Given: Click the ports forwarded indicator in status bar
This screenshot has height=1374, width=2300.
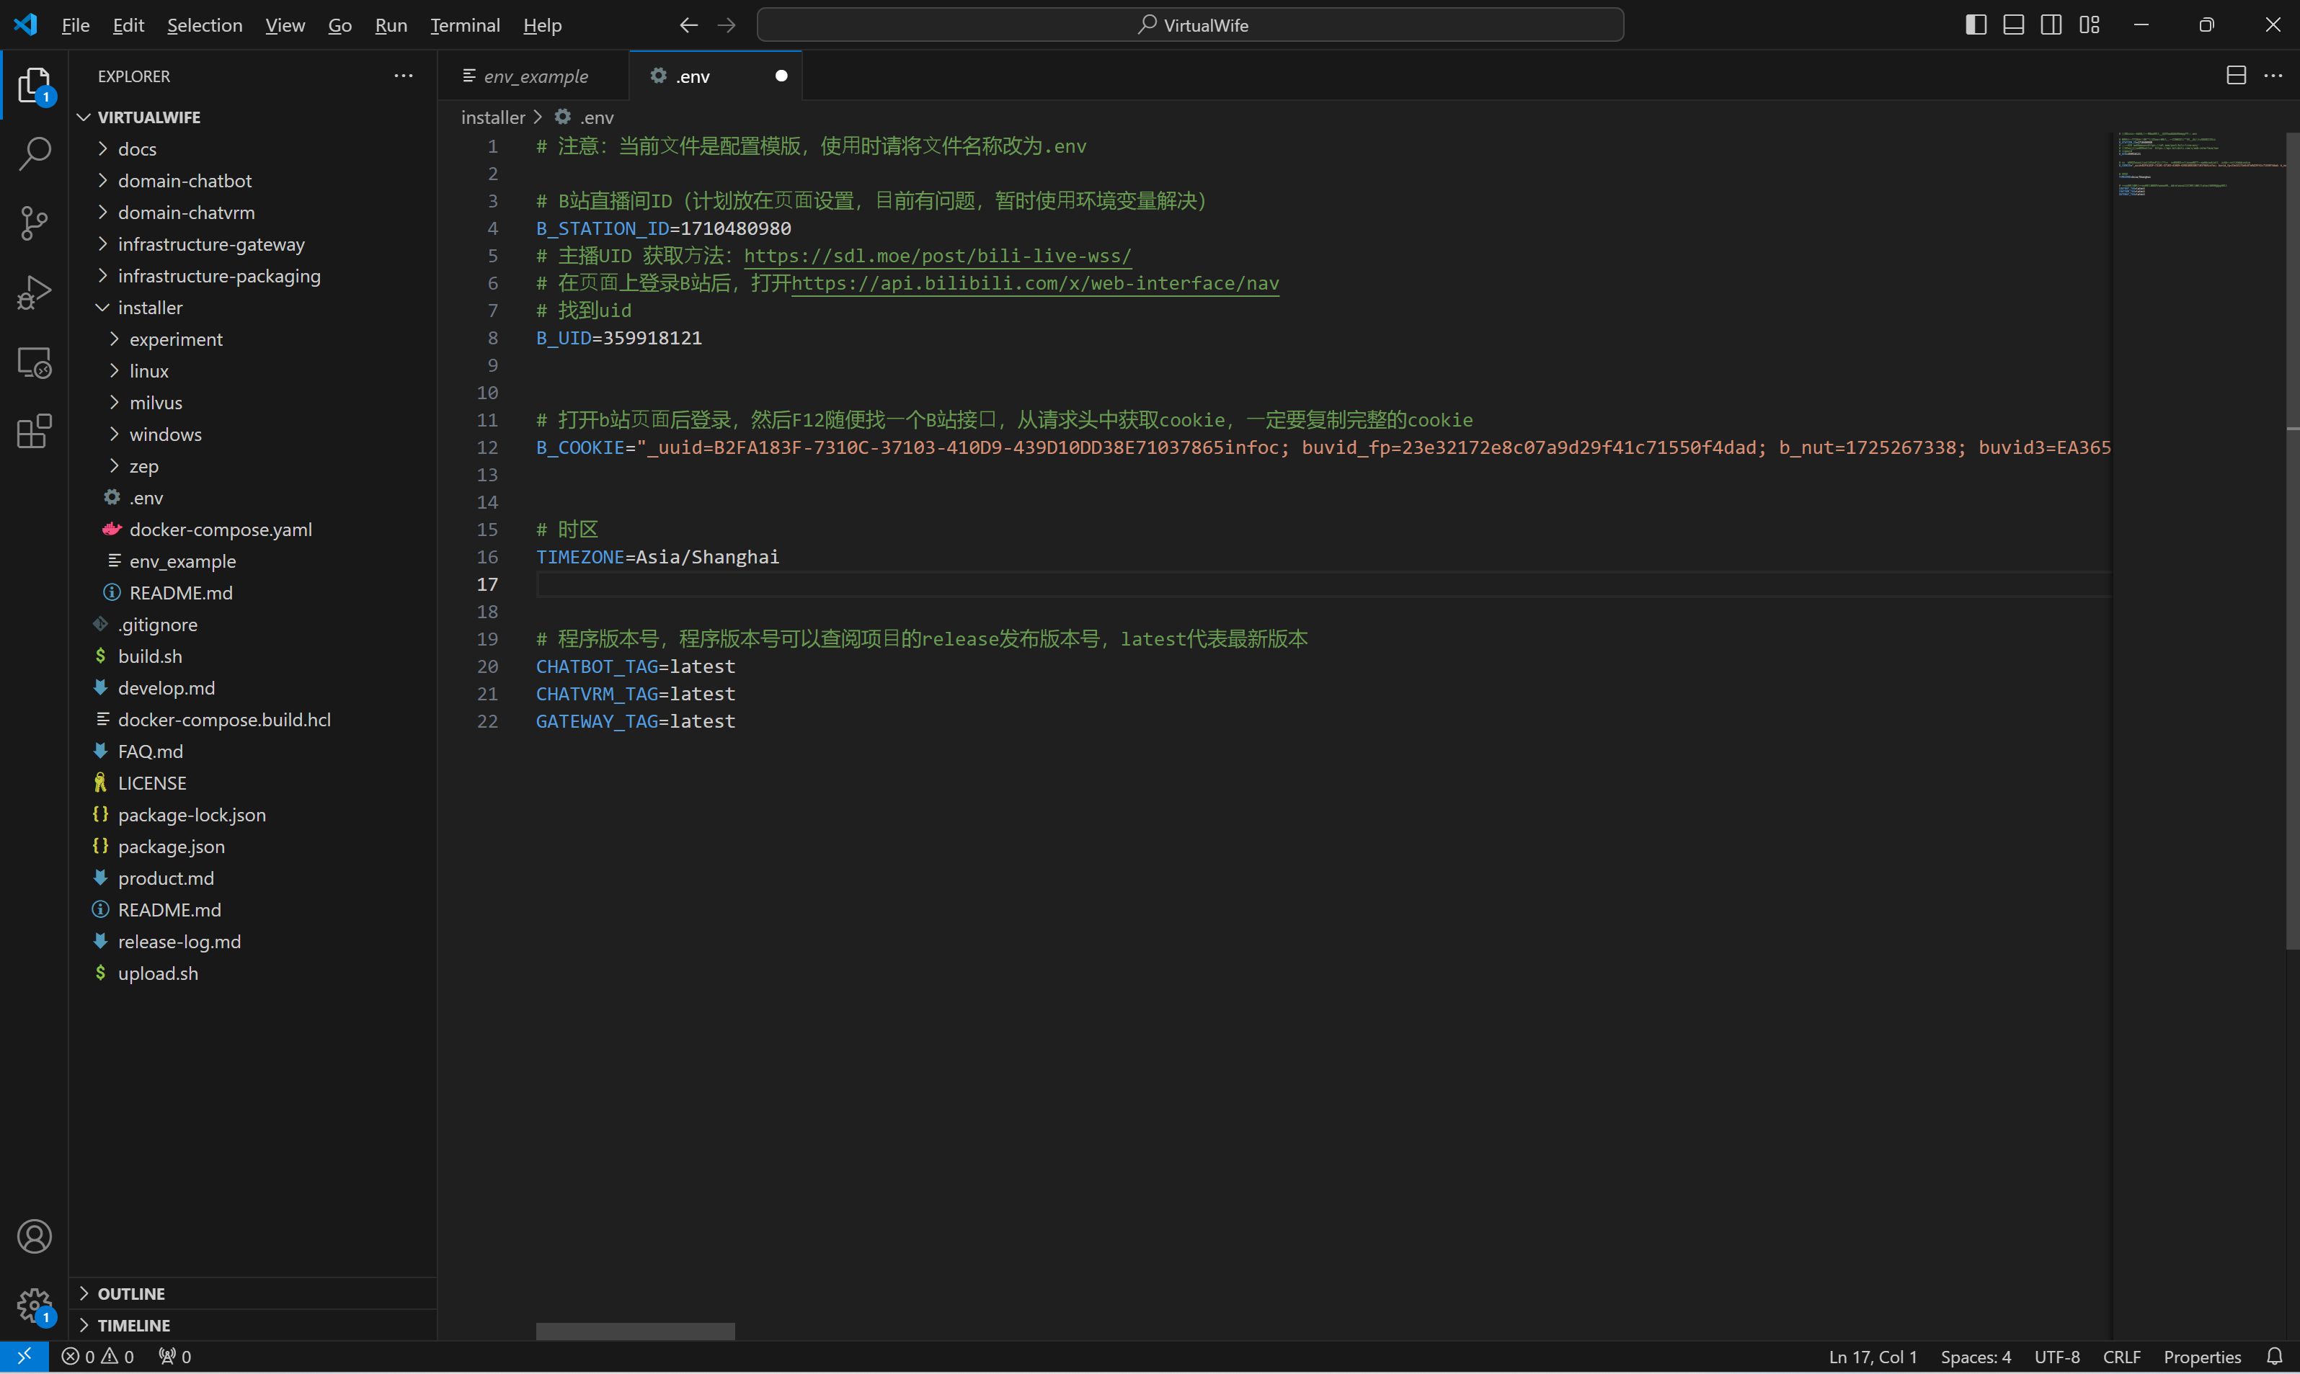Looking at the screenshot, I should click(x=174, y=1357).
